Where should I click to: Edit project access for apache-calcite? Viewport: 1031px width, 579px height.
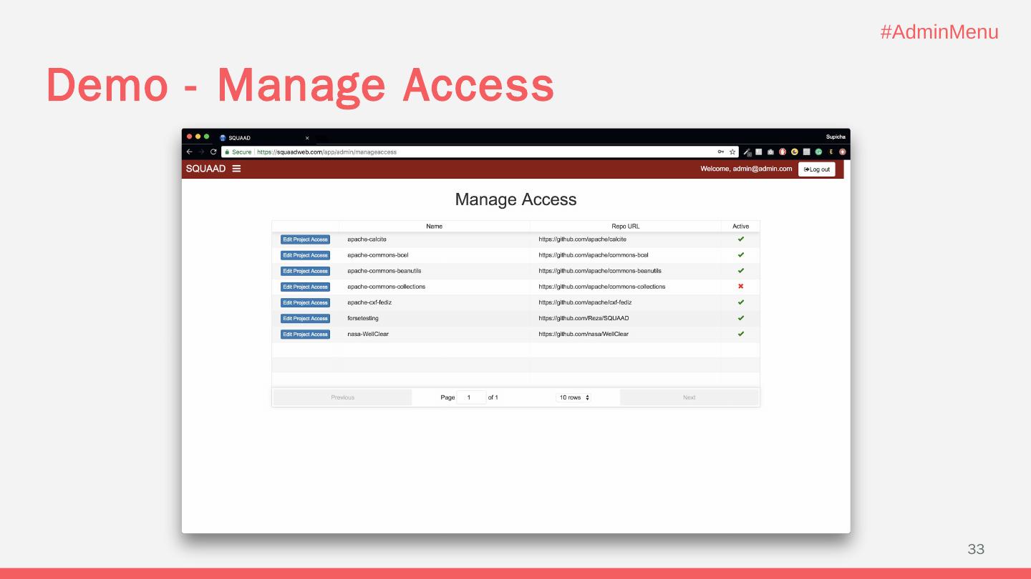click(x=305, y=239)
